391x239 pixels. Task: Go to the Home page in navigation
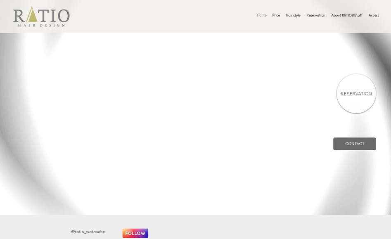coord(262,16)
